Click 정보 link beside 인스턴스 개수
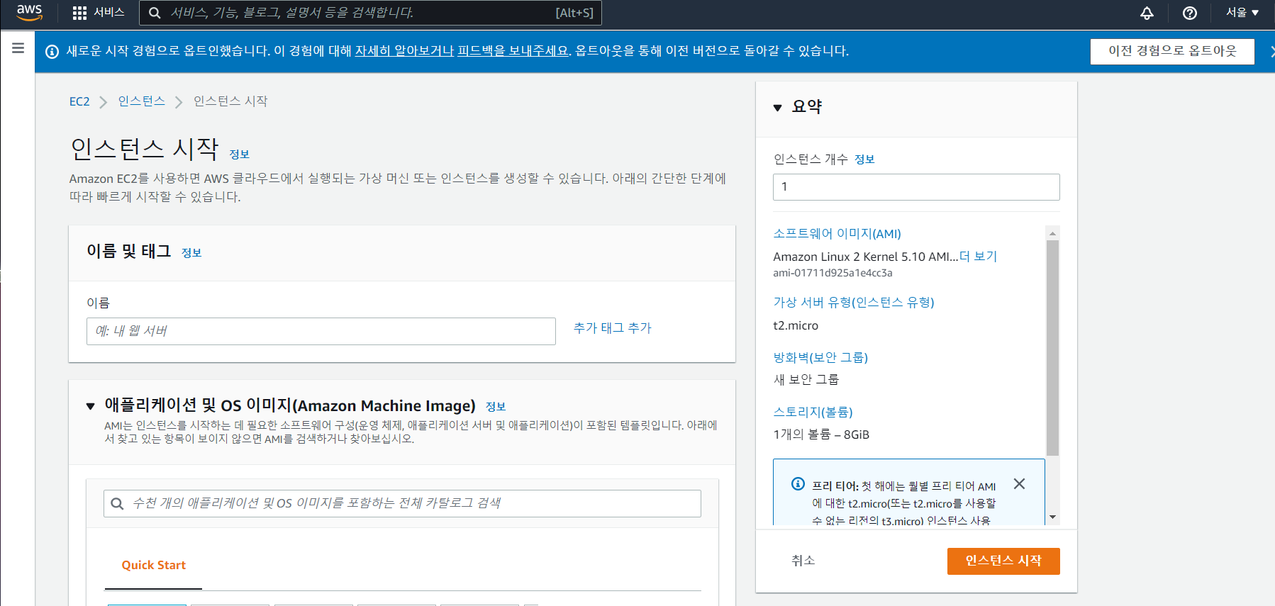1275x606 pixels. [x=864, y=159]
